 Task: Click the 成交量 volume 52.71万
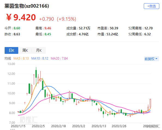coord(84,28)
